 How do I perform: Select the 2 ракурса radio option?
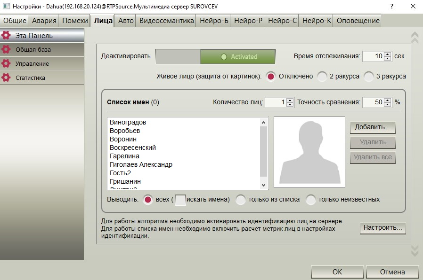click(x=322, y=77)
